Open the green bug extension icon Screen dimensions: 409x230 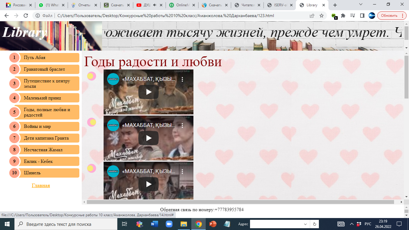click(334, 16)
